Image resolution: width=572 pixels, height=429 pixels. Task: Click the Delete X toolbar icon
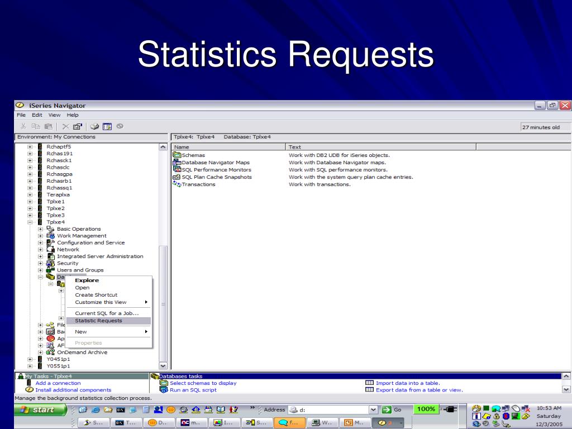(66, 126)
